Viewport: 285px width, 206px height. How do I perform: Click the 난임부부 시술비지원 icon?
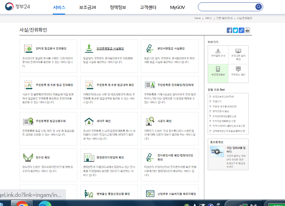[x=150, y=194]
